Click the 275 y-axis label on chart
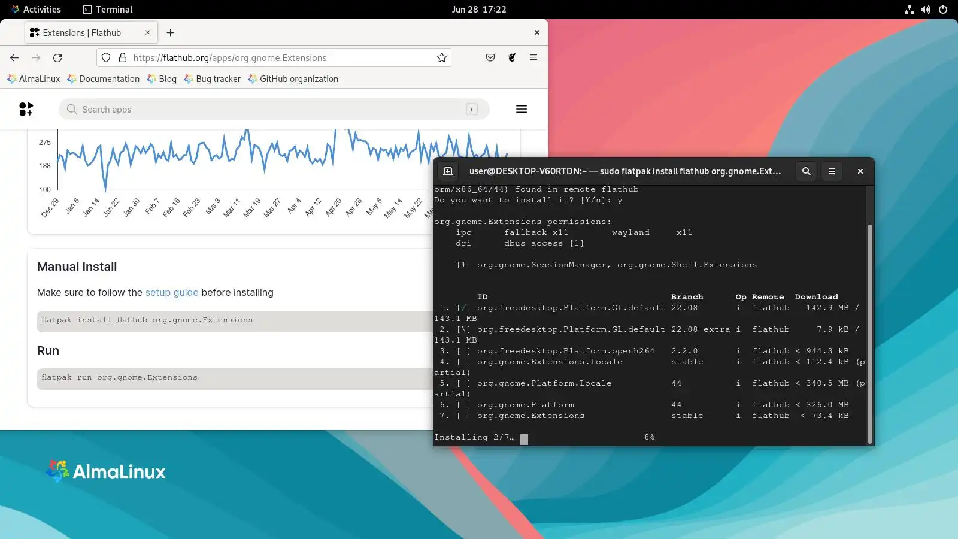Viewport: 958px width, 539px height. pyautogui.click(x=45, y=143)
